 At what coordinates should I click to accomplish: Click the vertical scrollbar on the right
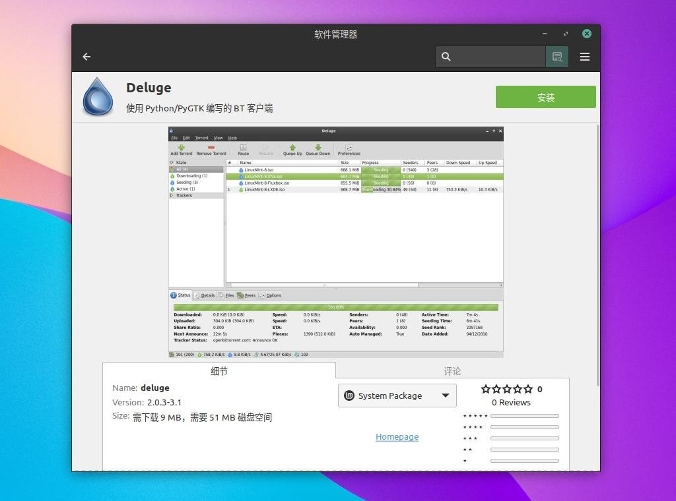point(598,255)
